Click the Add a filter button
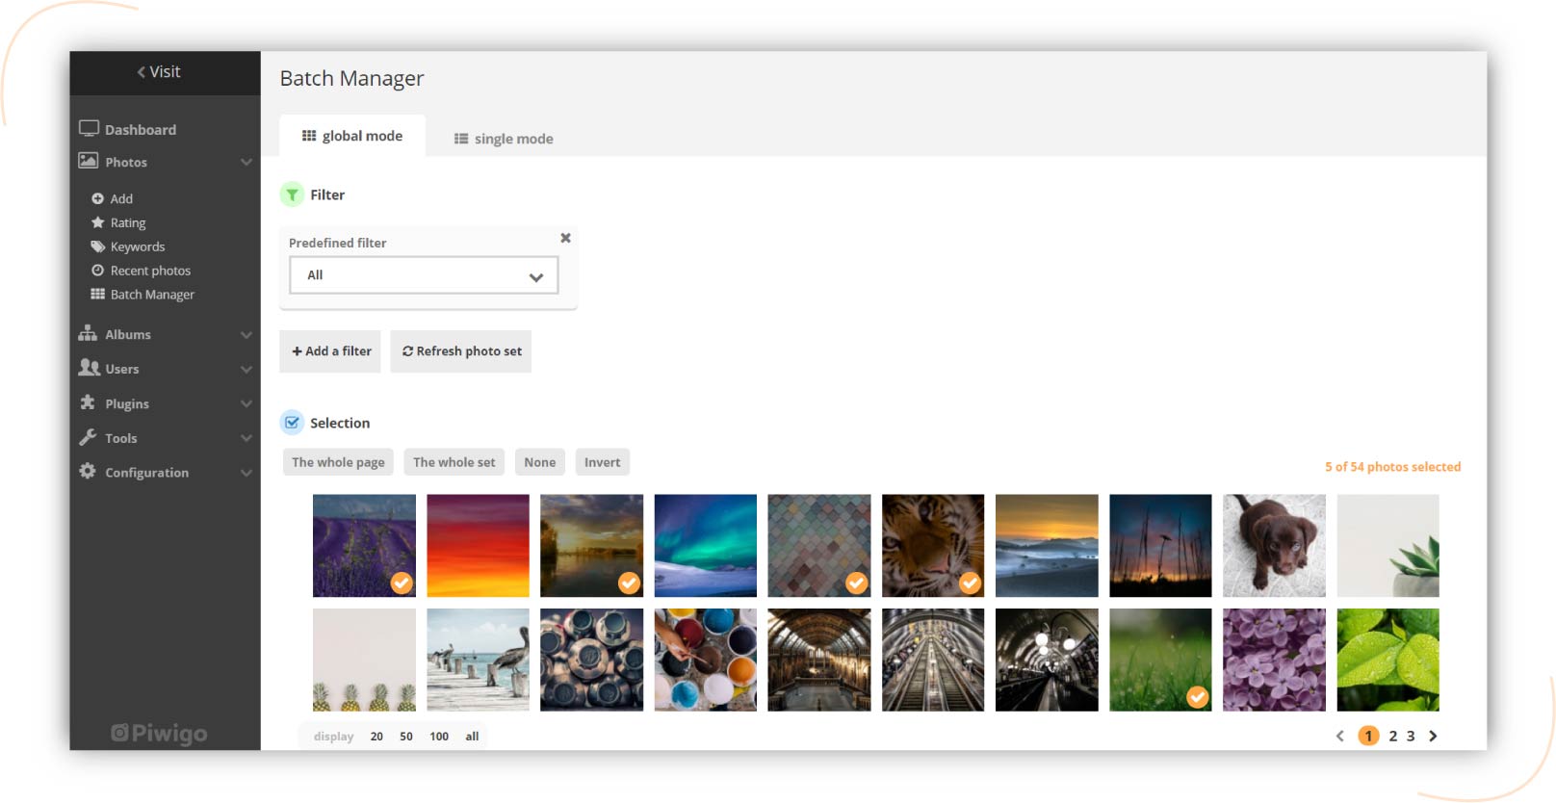The width and height of the screenshot is (1556, 803). [331, 351]
